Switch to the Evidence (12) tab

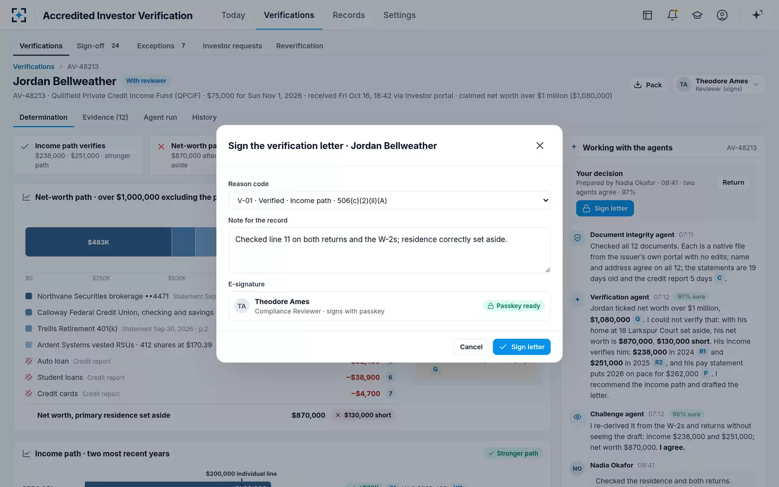105,117
